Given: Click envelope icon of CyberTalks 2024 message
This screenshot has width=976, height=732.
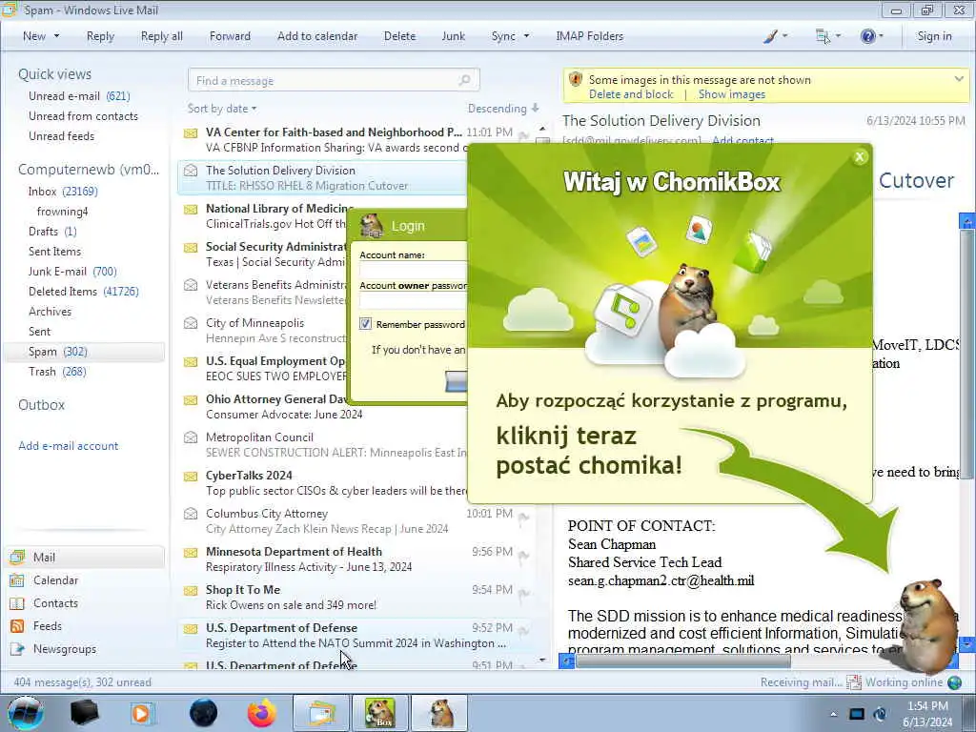Looking at the screenshot, I should pos(191,477).
